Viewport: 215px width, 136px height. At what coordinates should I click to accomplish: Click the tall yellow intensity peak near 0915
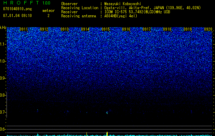[x=107, y=134]
